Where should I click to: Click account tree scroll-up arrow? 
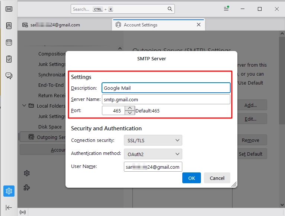tap(120, 48)
